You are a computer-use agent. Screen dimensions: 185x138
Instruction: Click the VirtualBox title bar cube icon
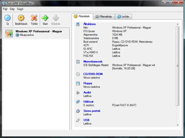click(4, 3)
